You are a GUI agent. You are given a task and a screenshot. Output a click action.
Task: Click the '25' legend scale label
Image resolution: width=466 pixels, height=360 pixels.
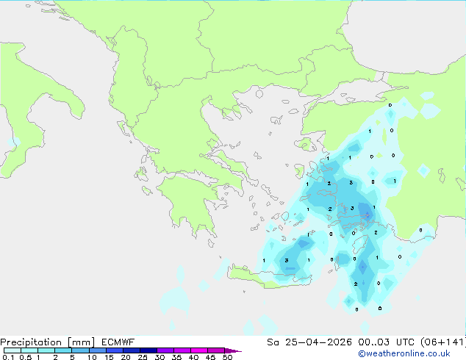pyautogui.click(x=143, y=357)
